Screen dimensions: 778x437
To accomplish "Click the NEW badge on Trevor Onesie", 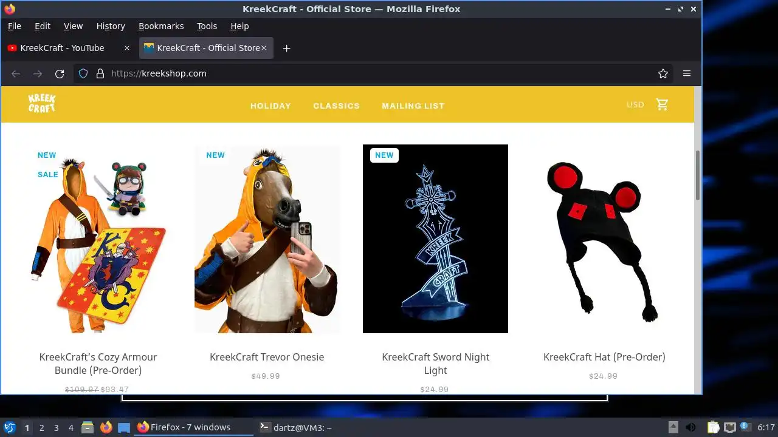I will [216, 155].
